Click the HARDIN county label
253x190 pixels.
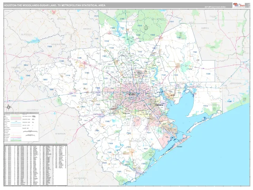pos(205,28)
